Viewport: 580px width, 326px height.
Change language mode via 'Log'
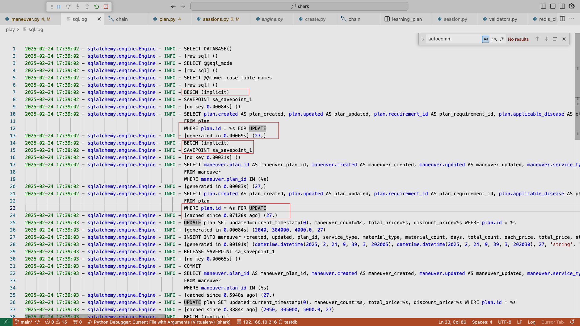point(532,322)
